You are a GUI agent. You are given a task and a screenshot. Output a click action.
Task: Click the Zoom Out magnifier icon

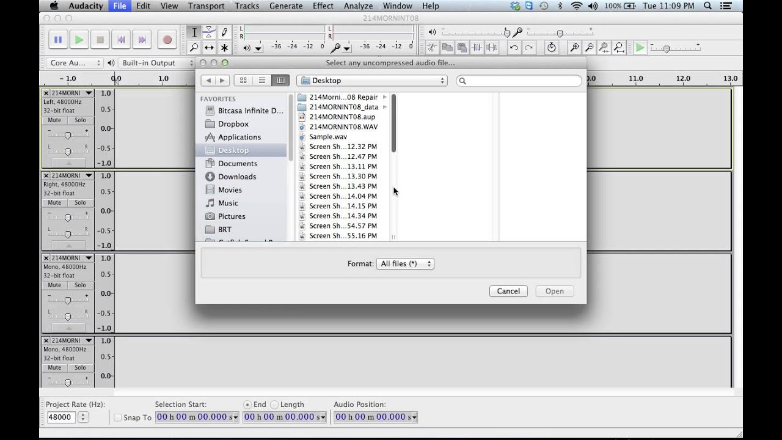(x=589, y=47)
